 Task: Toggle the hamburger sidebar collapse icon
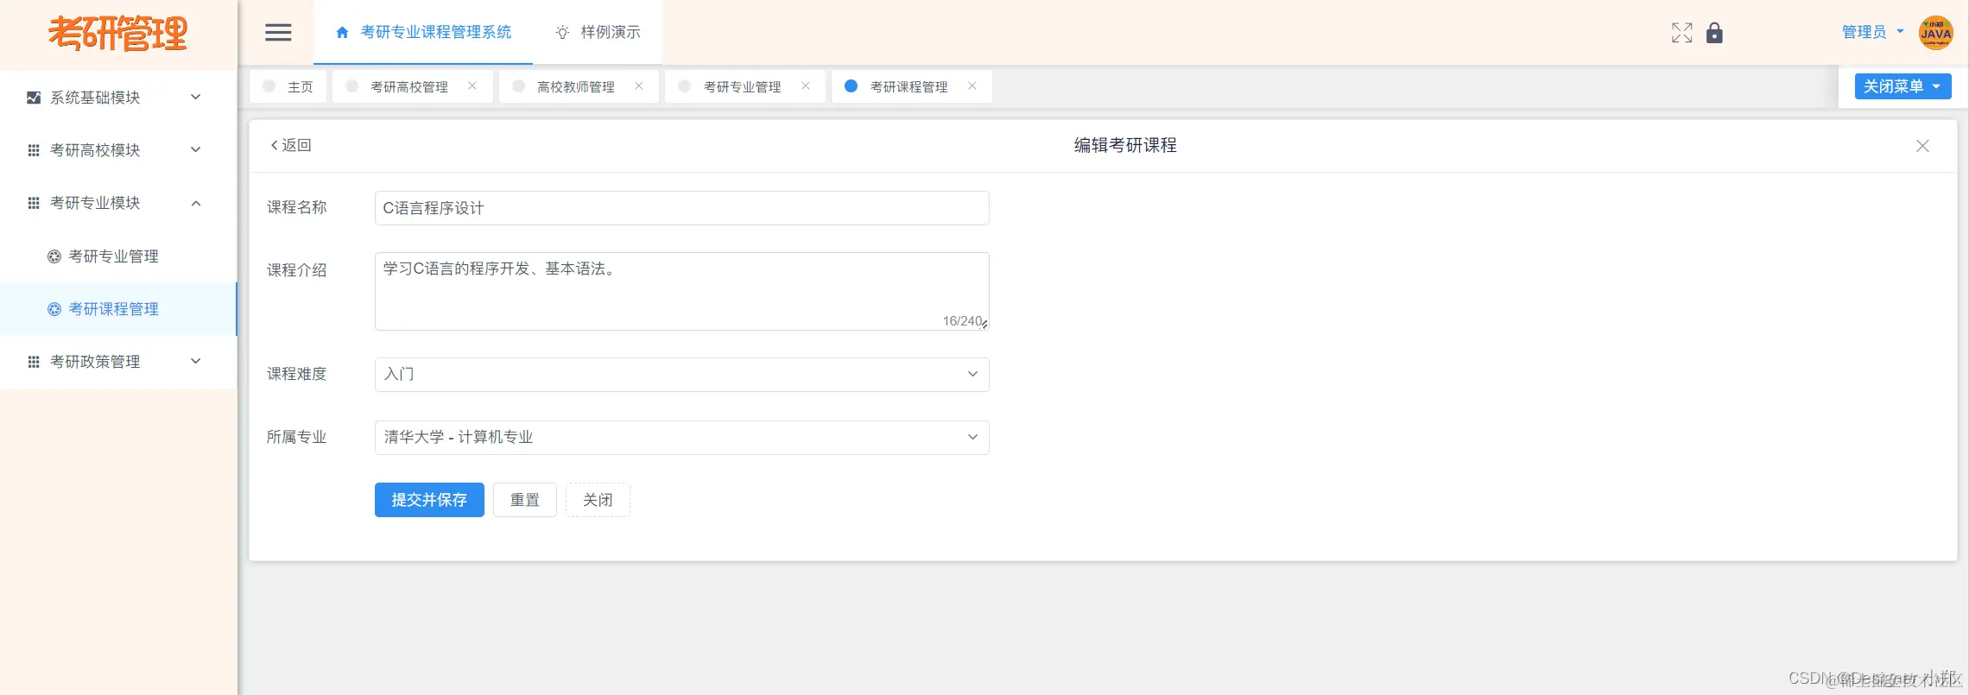tap(278, 33)
